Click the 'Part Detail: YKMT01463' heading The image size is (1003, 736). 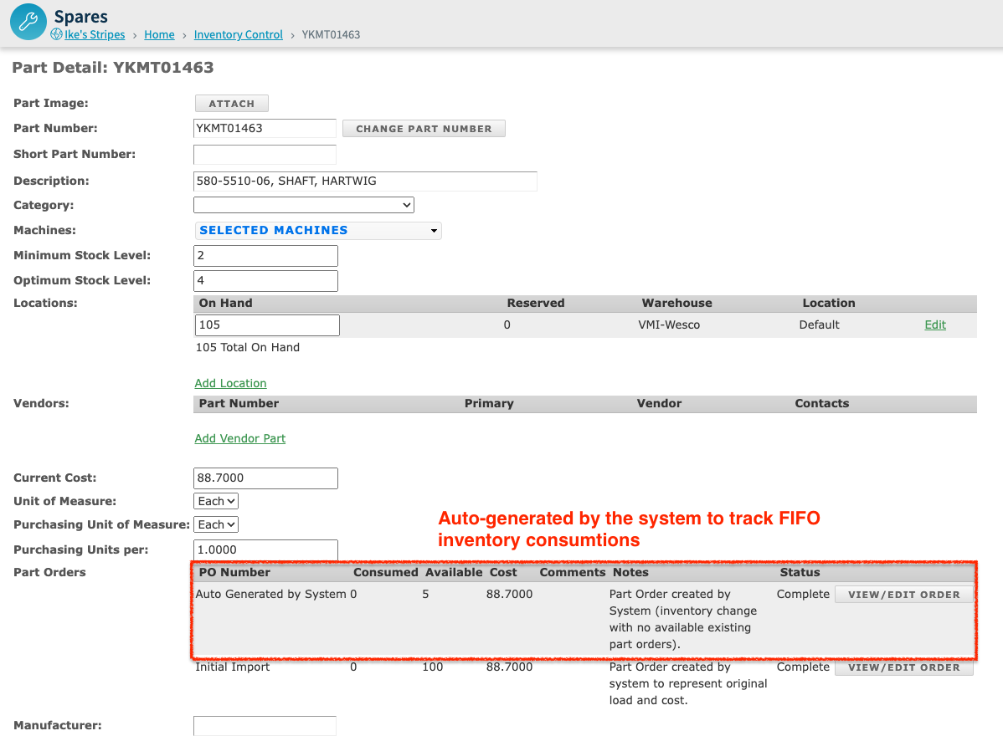coord(113,68)
